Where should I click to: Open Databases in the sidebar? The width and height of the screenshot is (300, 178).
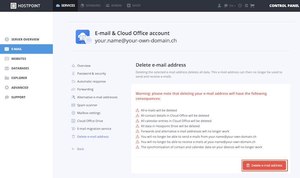tap(26, 68)
